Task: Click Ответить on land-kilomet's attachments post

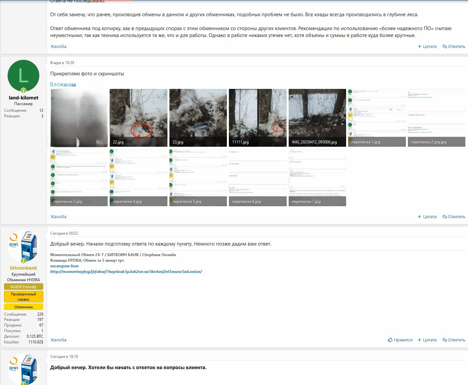Action: coord(454,217)
